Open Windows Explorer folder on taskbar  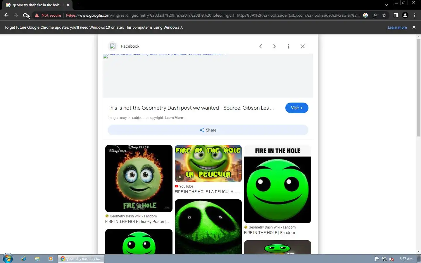[x=37, y=259]
